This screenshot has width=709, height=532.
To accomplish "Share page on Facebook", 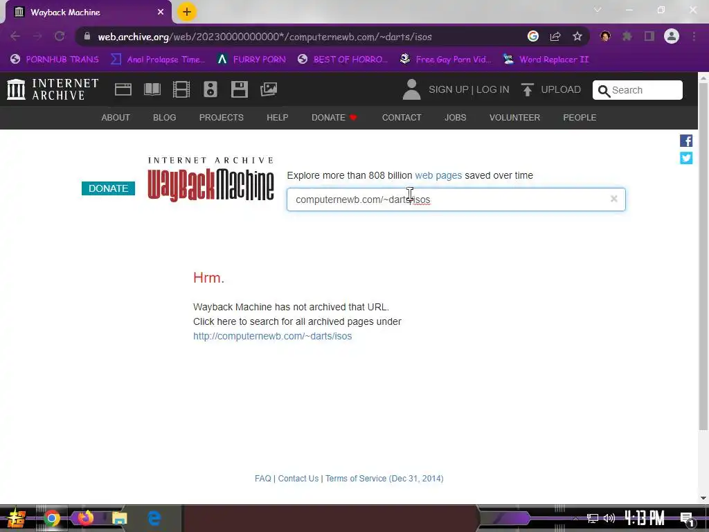I will [686, 141].
